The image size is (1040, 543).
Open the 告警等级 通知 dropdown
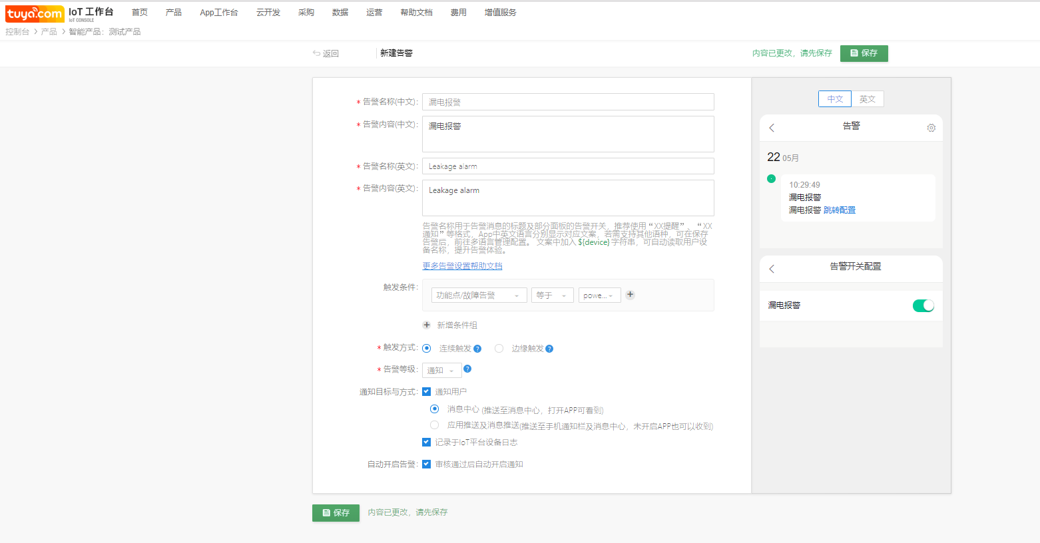pyautogui.click(x=442, y=370)
